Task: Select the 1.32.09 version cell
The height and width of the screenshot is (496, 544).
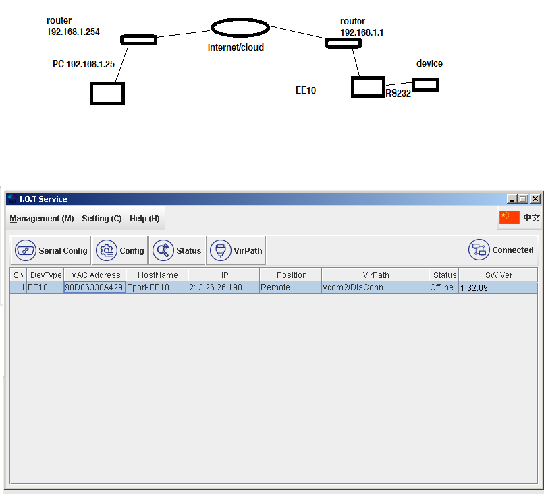Action: click(498, 287)
